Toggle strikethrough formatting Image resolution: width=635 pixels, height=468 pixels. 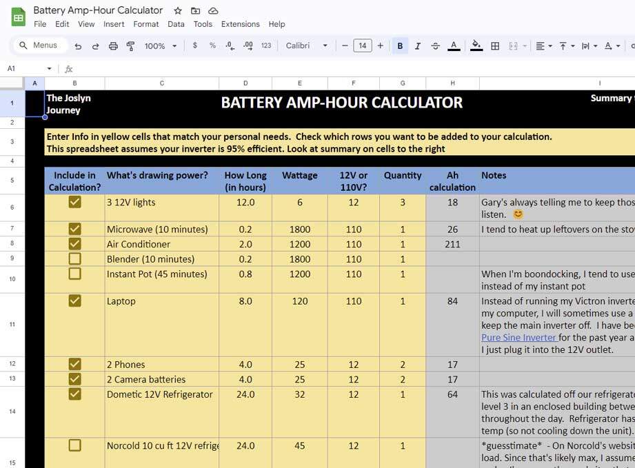click(x=435, y=46)
